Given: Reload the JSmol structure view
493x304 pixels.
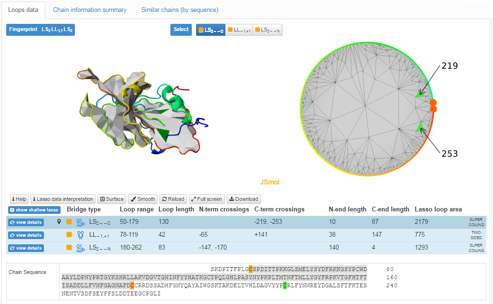Looking at the screenshot, I should [x=173, y=199].
